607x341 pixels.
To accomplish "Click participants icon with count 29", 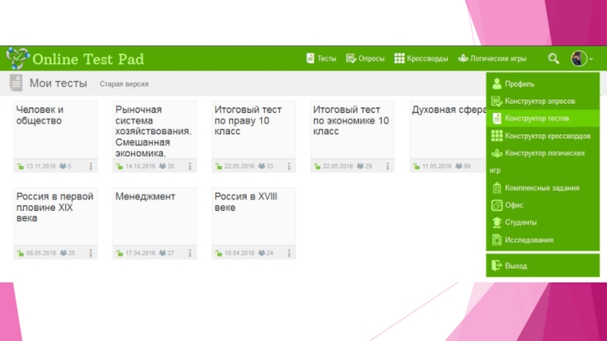I will tap(360, 166).
